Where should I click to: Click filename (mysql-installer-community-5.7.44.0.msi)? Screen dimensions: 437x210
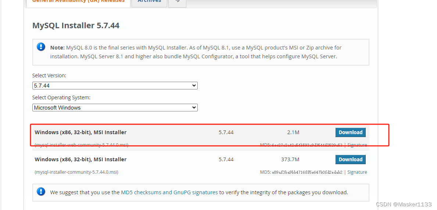click(x=76, y=172)
